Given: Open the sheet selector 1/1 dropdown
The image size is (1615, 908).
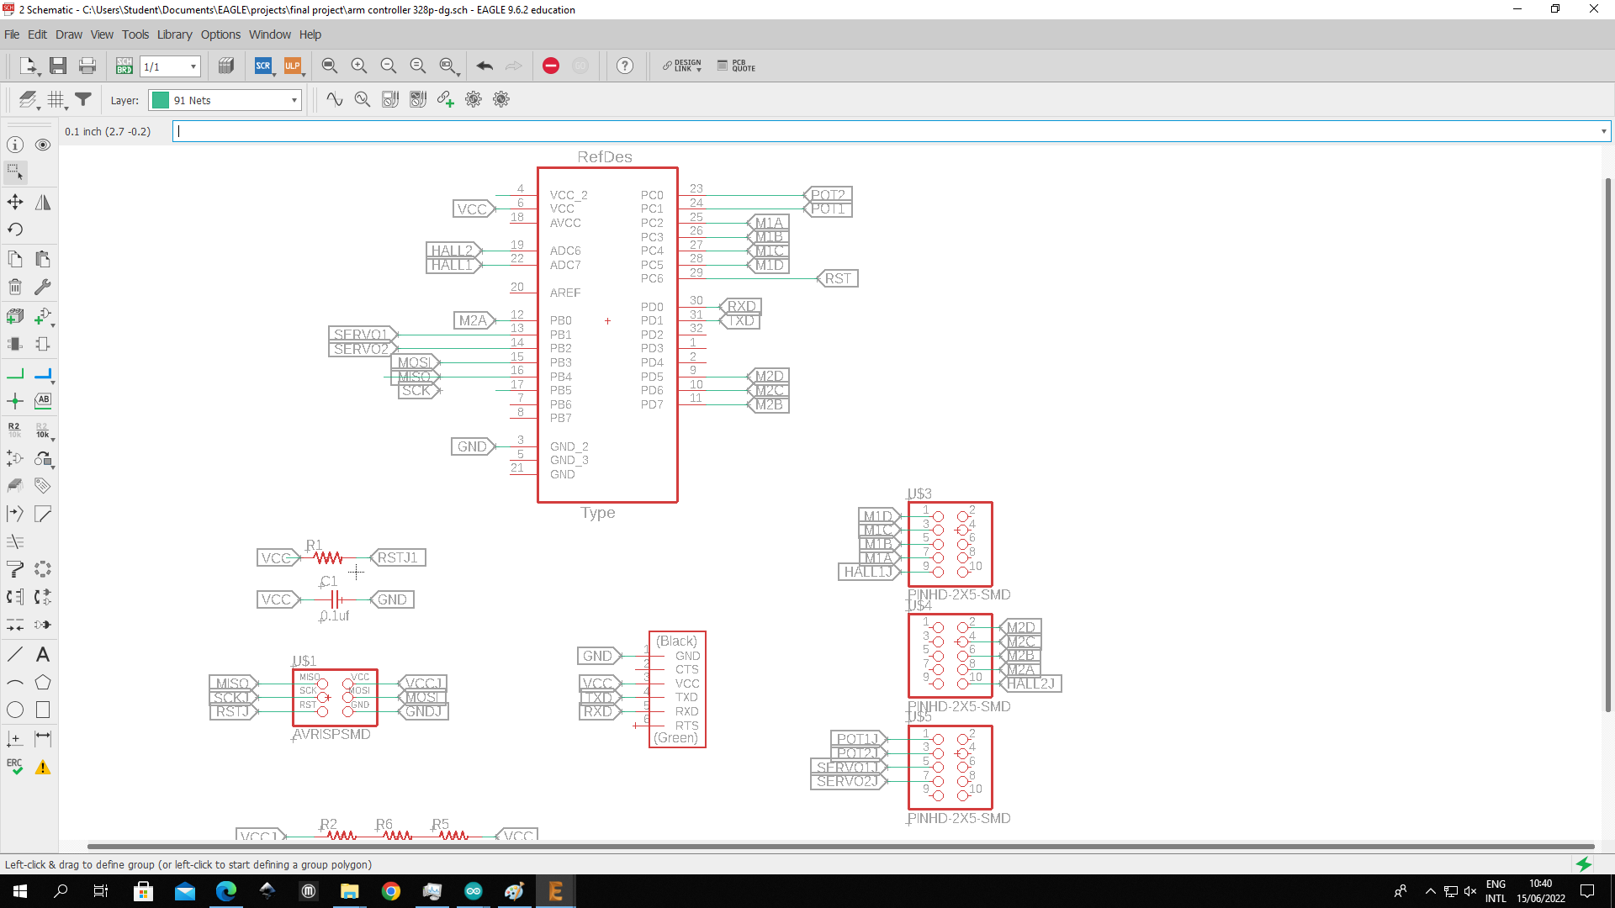Looking at the screenshot, I should [170, 66].
